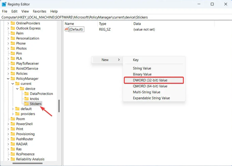The image size is (232, 166).
Task: Select QWORD (64-bit) Value option
Action: tap(154, 86)
